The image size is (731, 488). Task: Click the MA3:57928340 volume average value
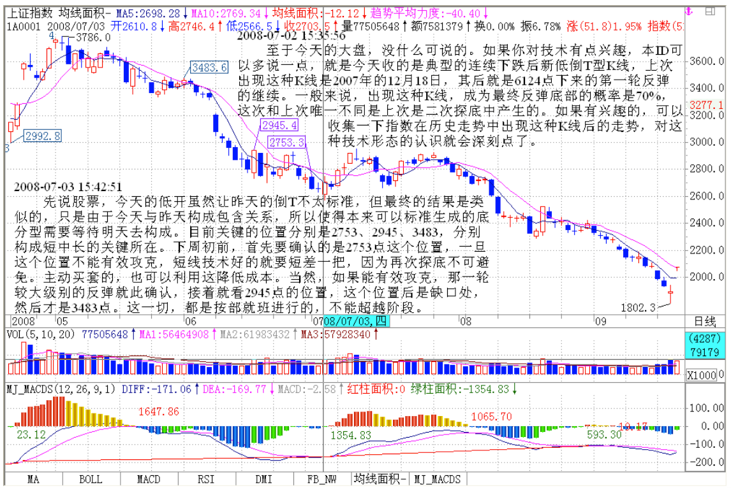(x=336, y=334)
